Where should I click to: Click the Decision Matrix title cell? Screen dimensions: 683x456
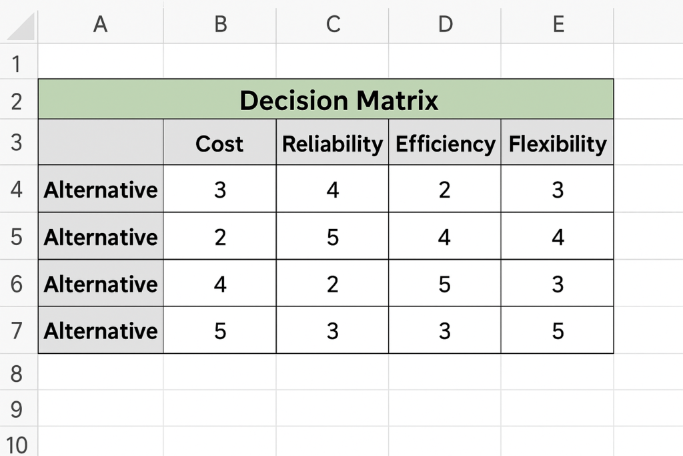[325, 99]
